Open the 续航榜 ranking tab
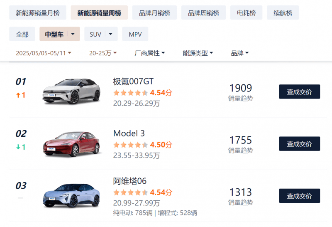Viewport: 332px width, 227px height. [283, 13]
